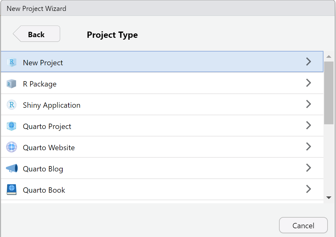Click the Quarto Blog megaphone icon
The height and width of the screenshot is (237, 336).
12,169
